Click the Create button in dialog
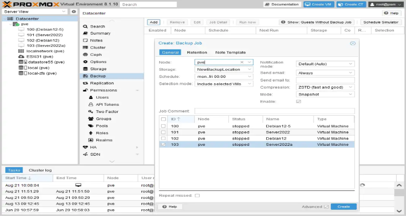This screenshot has height=216, width=406. 343,207
